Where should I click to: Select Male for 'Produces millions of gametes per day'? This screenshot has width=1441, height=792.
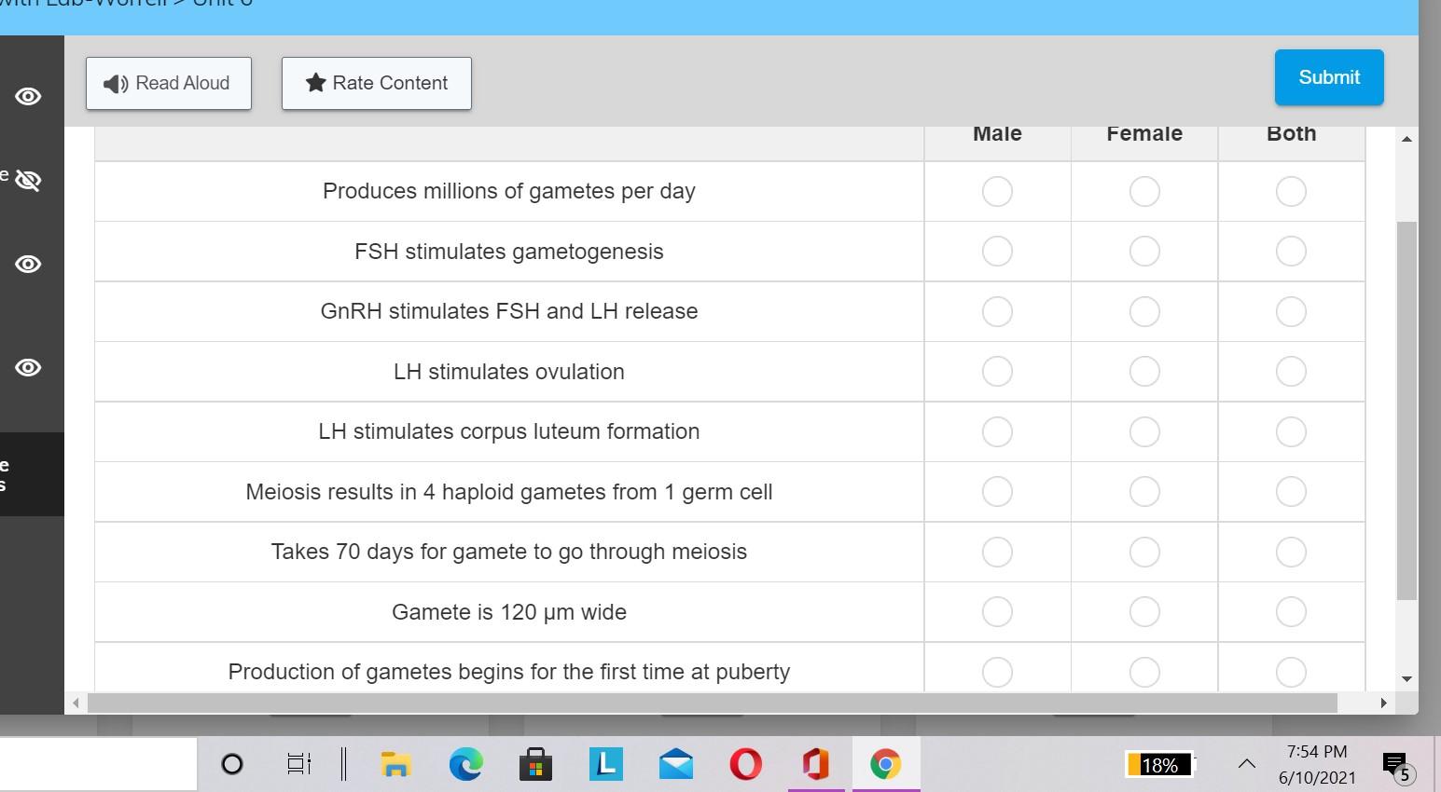[x=996, y=191]
